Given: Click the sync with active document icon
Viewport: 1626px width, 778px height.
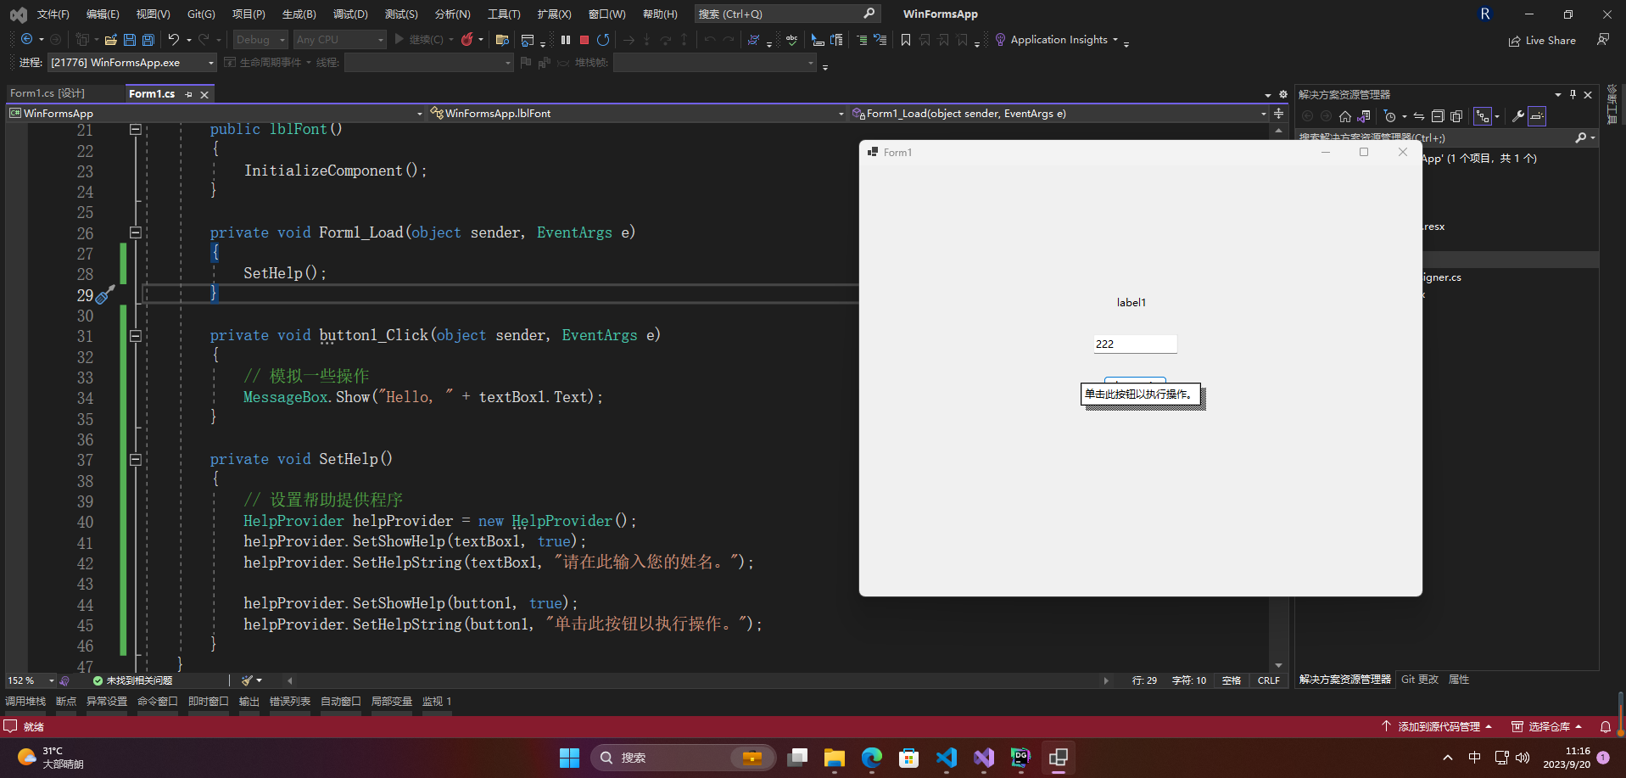Looking at the screenshot, I should click(x=1418, y=116).
